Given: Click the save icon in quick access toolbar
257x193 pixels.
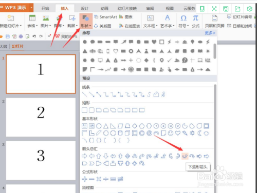Looking at the screenshot, I should tap(8, 36).
